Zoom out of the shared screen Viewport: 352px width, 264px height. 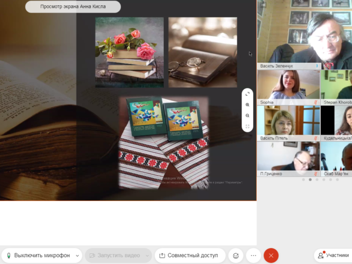247,116
